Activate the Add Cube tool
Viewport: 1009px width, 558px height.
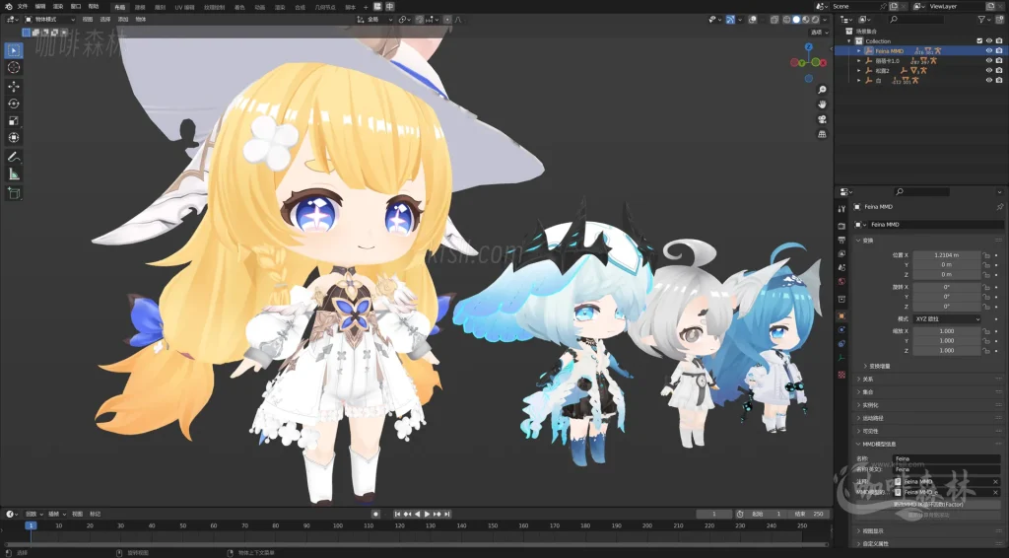pyautogui.click(x=14, y=192)
